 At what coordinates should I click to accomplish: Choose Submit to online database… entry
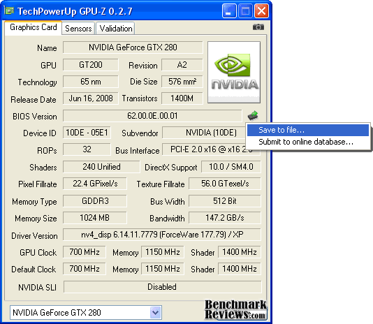(308, 142)
